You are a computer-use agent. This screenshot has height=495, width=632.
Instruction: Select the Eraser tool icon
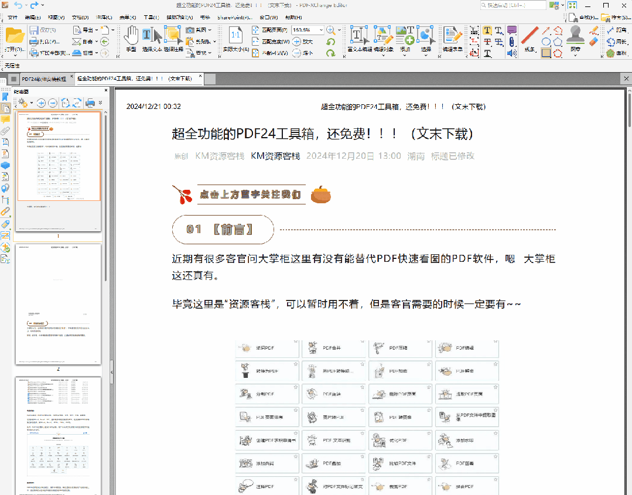click(593, 42)
